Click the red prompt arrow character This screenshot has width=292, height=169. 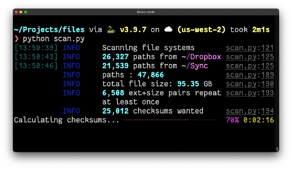17,39
